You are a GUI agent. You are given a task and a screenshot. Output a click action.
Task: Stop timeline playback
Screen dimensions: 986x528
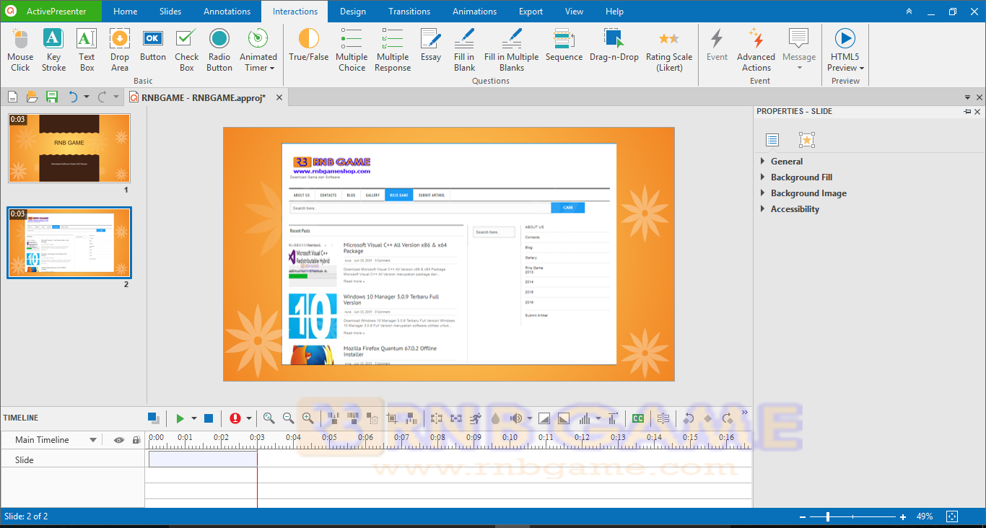click(x=209, y=418)
